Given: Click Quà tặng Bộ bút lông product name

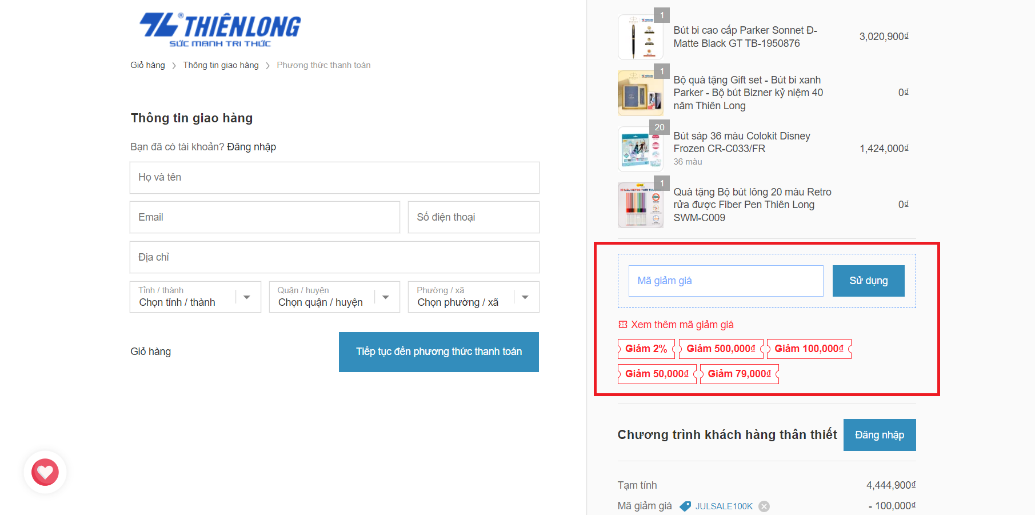Looking at the screenshot, I should pyautogui.click(x=752, y=205).
